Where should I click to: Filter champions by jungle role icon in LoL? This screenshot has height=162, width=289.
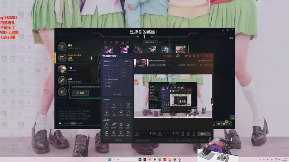pos(111,42)
